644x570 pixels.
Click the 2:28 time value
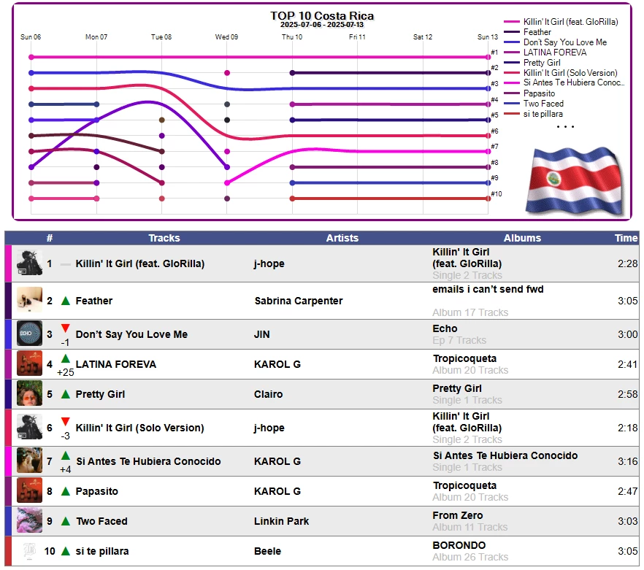628,263
